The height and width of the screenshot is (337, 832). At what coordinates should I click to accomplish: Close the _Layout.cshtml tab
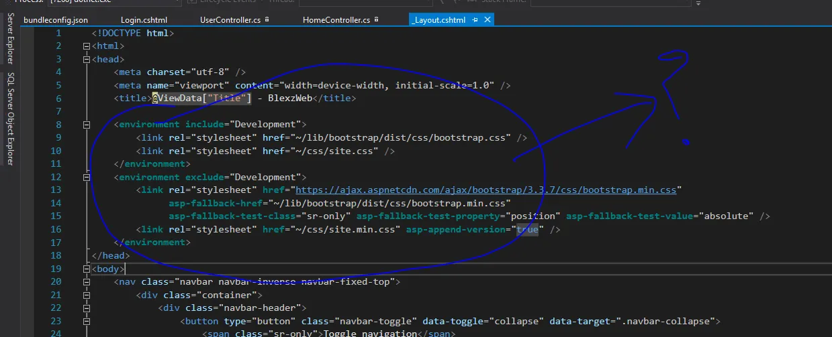pos(488,20)
